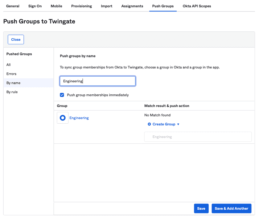Image resolution: width=259 pixels, height=219 pixels.
Task: Click the plus icon beside Create Group
Action: 149,124
